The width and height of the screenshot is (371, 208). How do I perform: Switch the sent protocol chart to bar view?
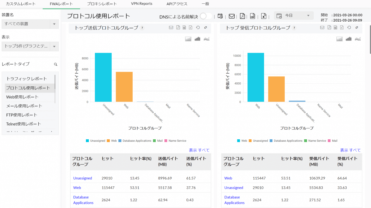pos(198,39)
